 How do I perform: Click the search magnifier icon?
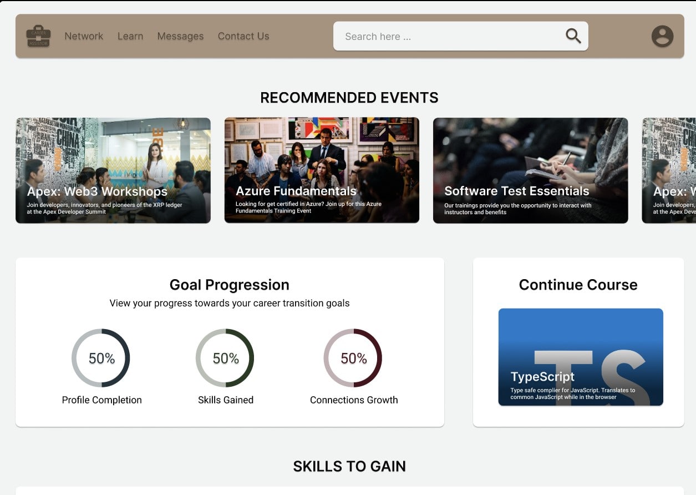[573, 36]
